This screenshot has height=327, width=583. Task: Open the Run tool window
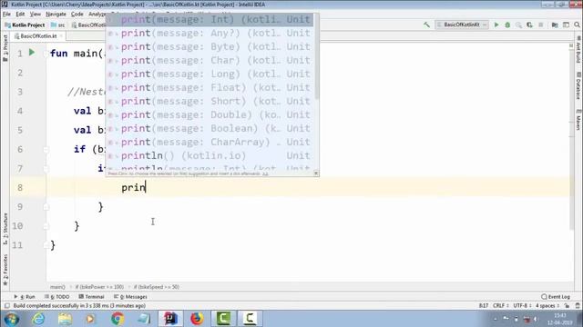pos(25,297)
